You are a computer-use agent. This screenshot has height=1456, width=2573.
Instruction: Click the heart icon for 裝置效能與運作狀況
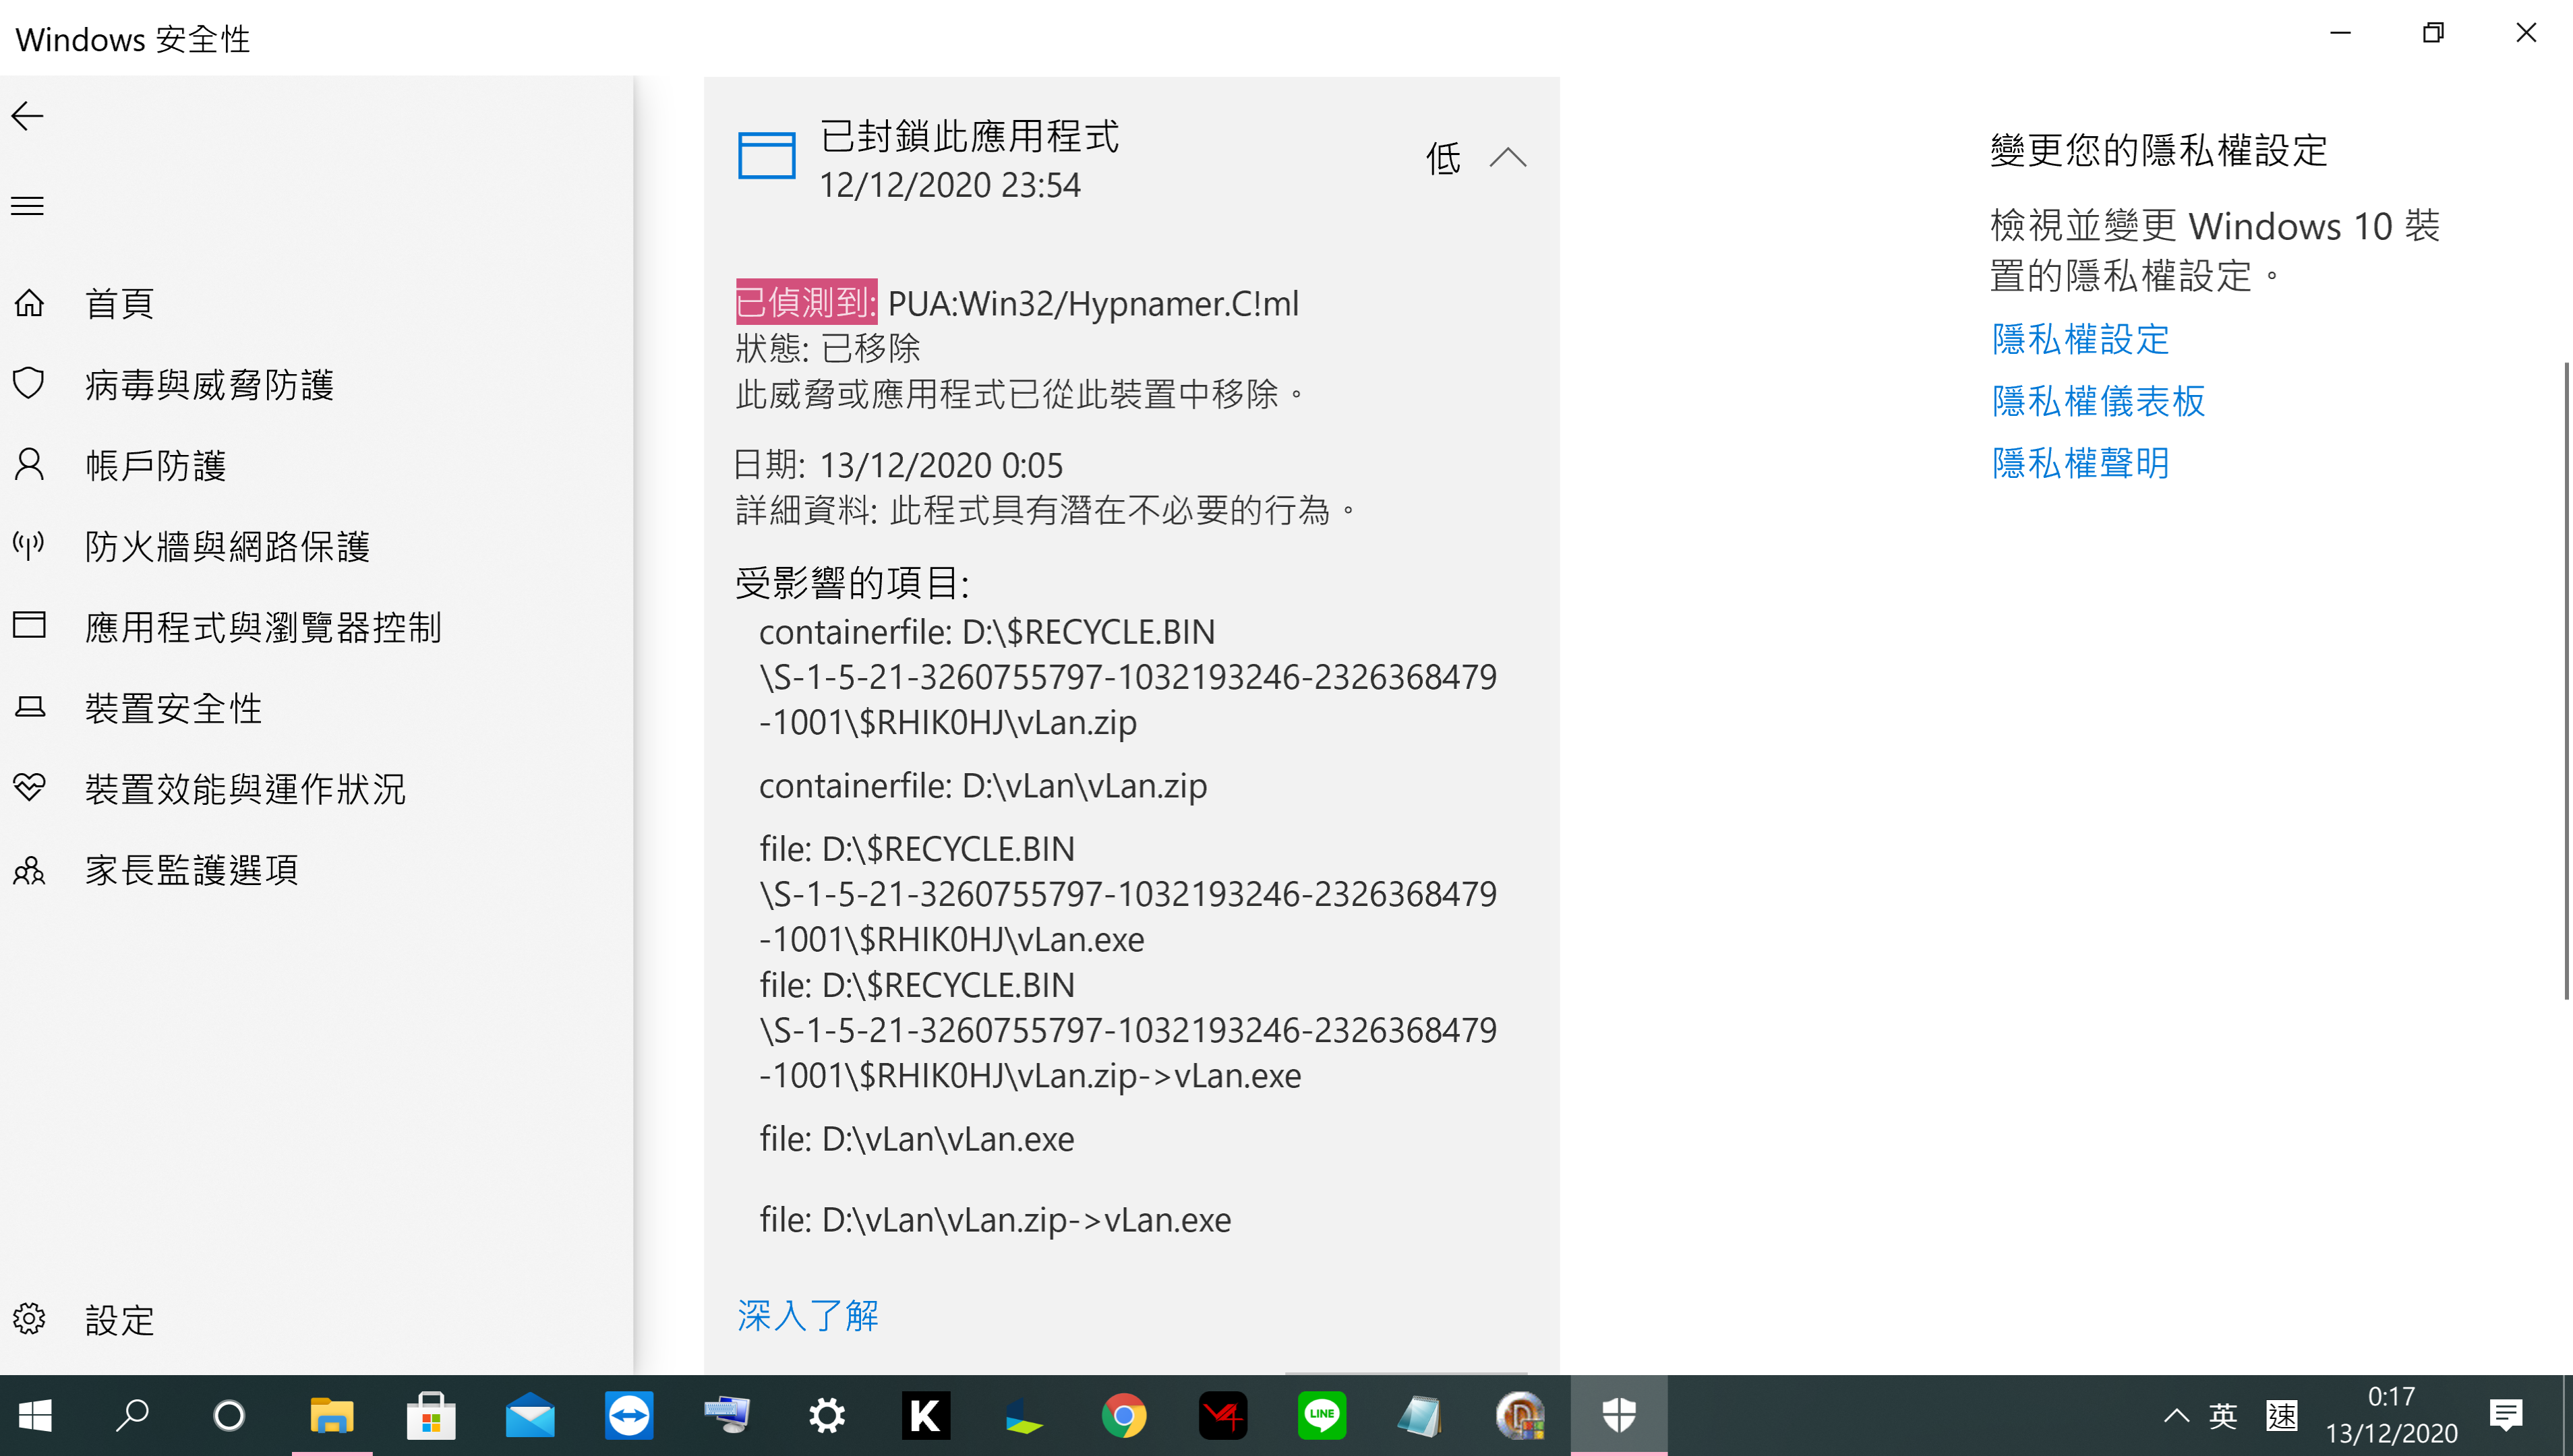coord(29,788)
